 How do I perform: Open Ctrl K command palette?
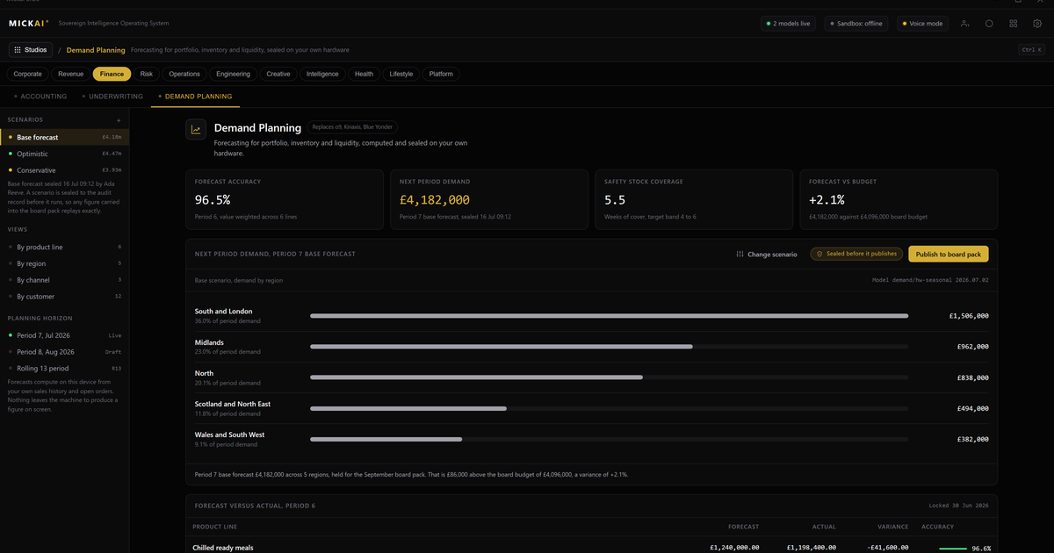click(x=1031, y=50)
